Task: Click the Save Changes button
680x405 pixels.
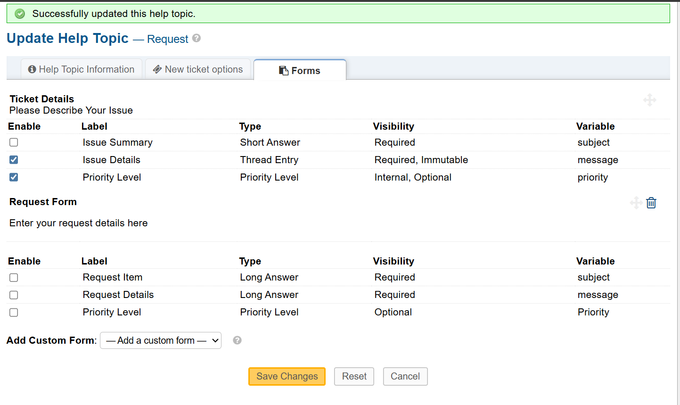Action: coord(287,376)
